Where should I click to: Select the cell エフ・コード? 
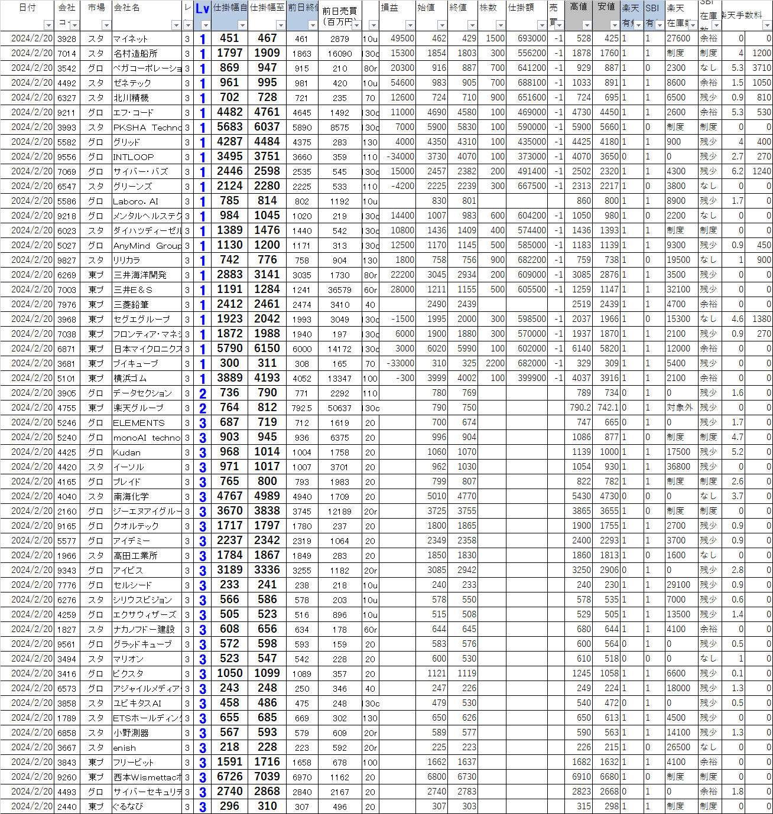tap(147, 112)
